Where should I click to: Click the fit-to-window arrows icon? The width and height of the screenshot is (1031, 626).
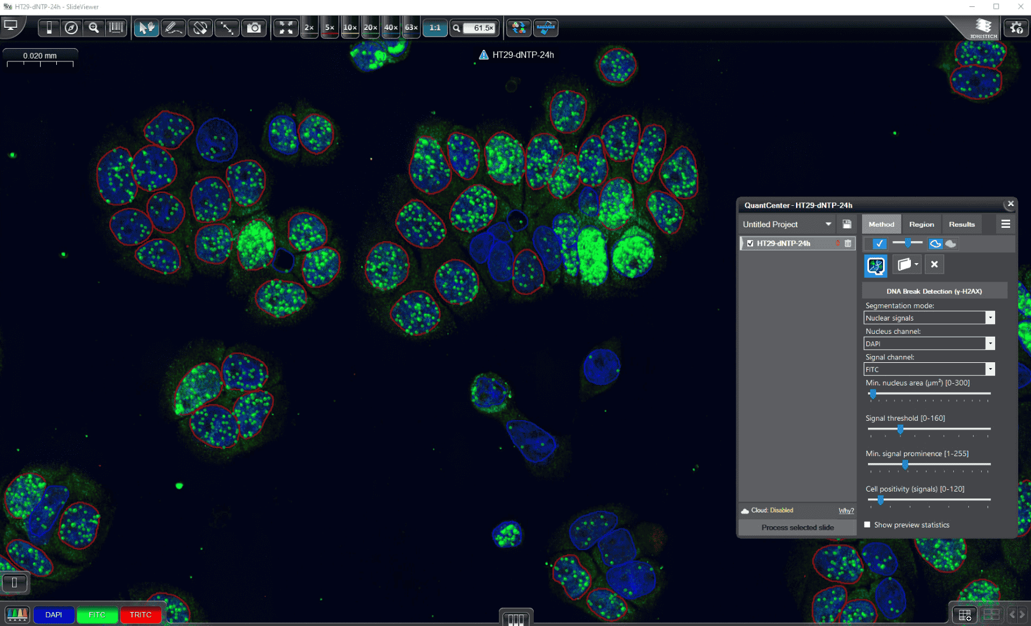pos(285,28)
